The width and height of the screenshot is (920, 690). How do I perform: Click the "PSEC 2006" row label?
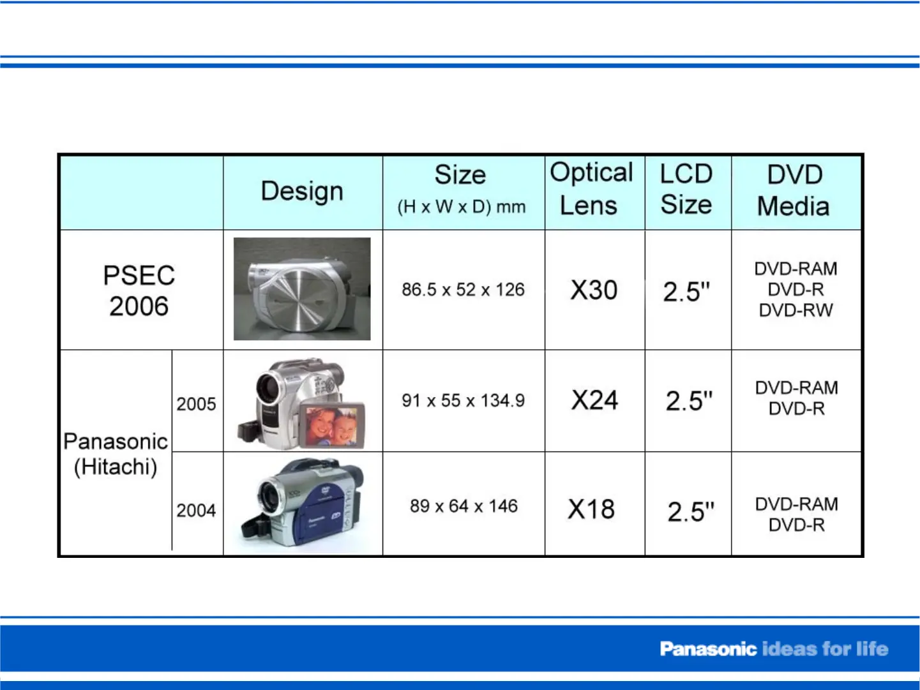(139, 291)
